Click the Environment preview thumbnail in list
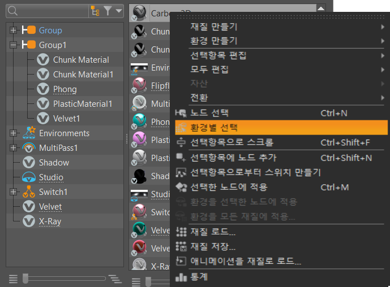The width and height of the screenshot is (390, 287). tap(139, 69)
